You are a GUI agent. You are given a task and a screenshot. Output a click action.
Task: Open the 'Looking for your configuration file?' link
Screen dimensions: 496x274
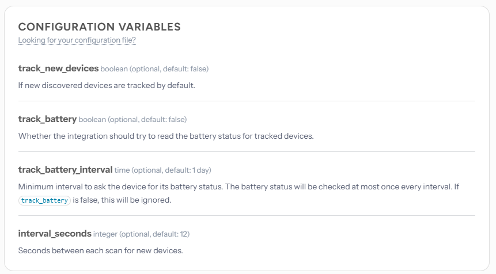click(x=77, y=40)
